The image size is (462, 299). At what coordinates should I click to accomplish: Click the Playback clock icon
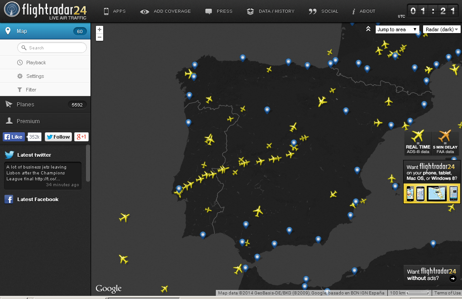pos(20,63)
